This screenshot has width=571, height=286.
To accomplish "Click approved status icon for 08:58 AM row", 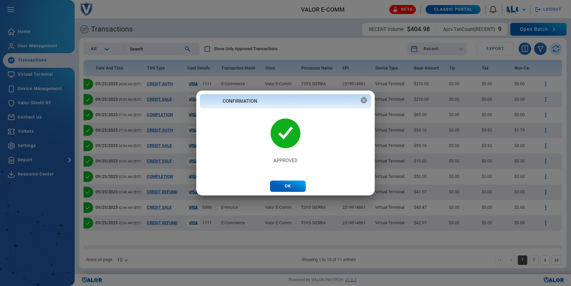I will [88, 84].
